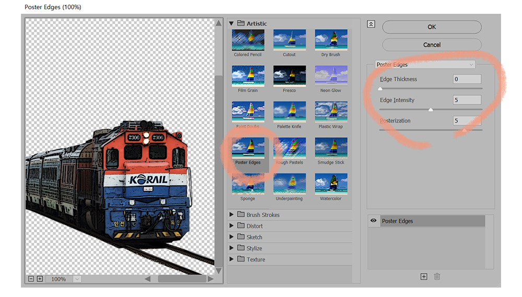
Task: Add a new effect layer
Action: (x=424, y=277)
